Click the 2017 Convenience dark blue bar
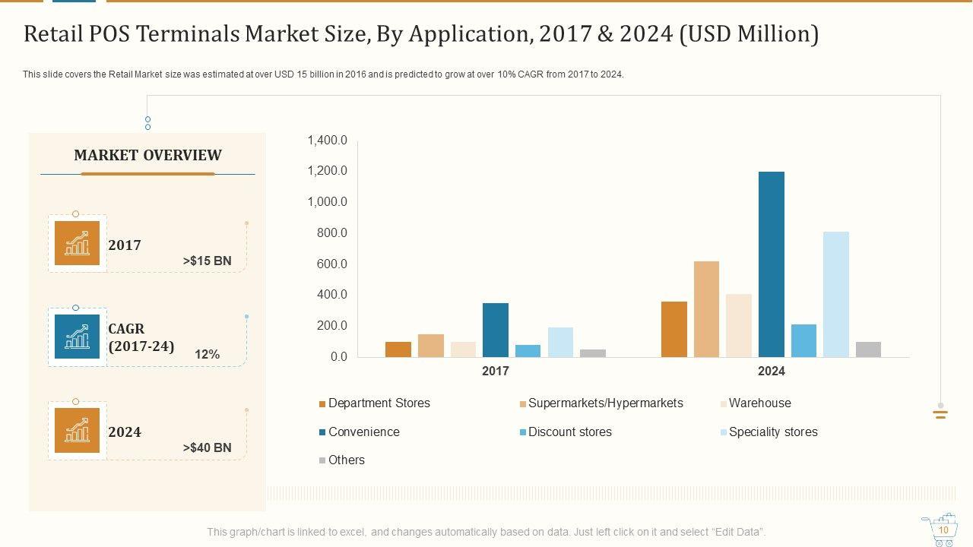 pos(495,330)
